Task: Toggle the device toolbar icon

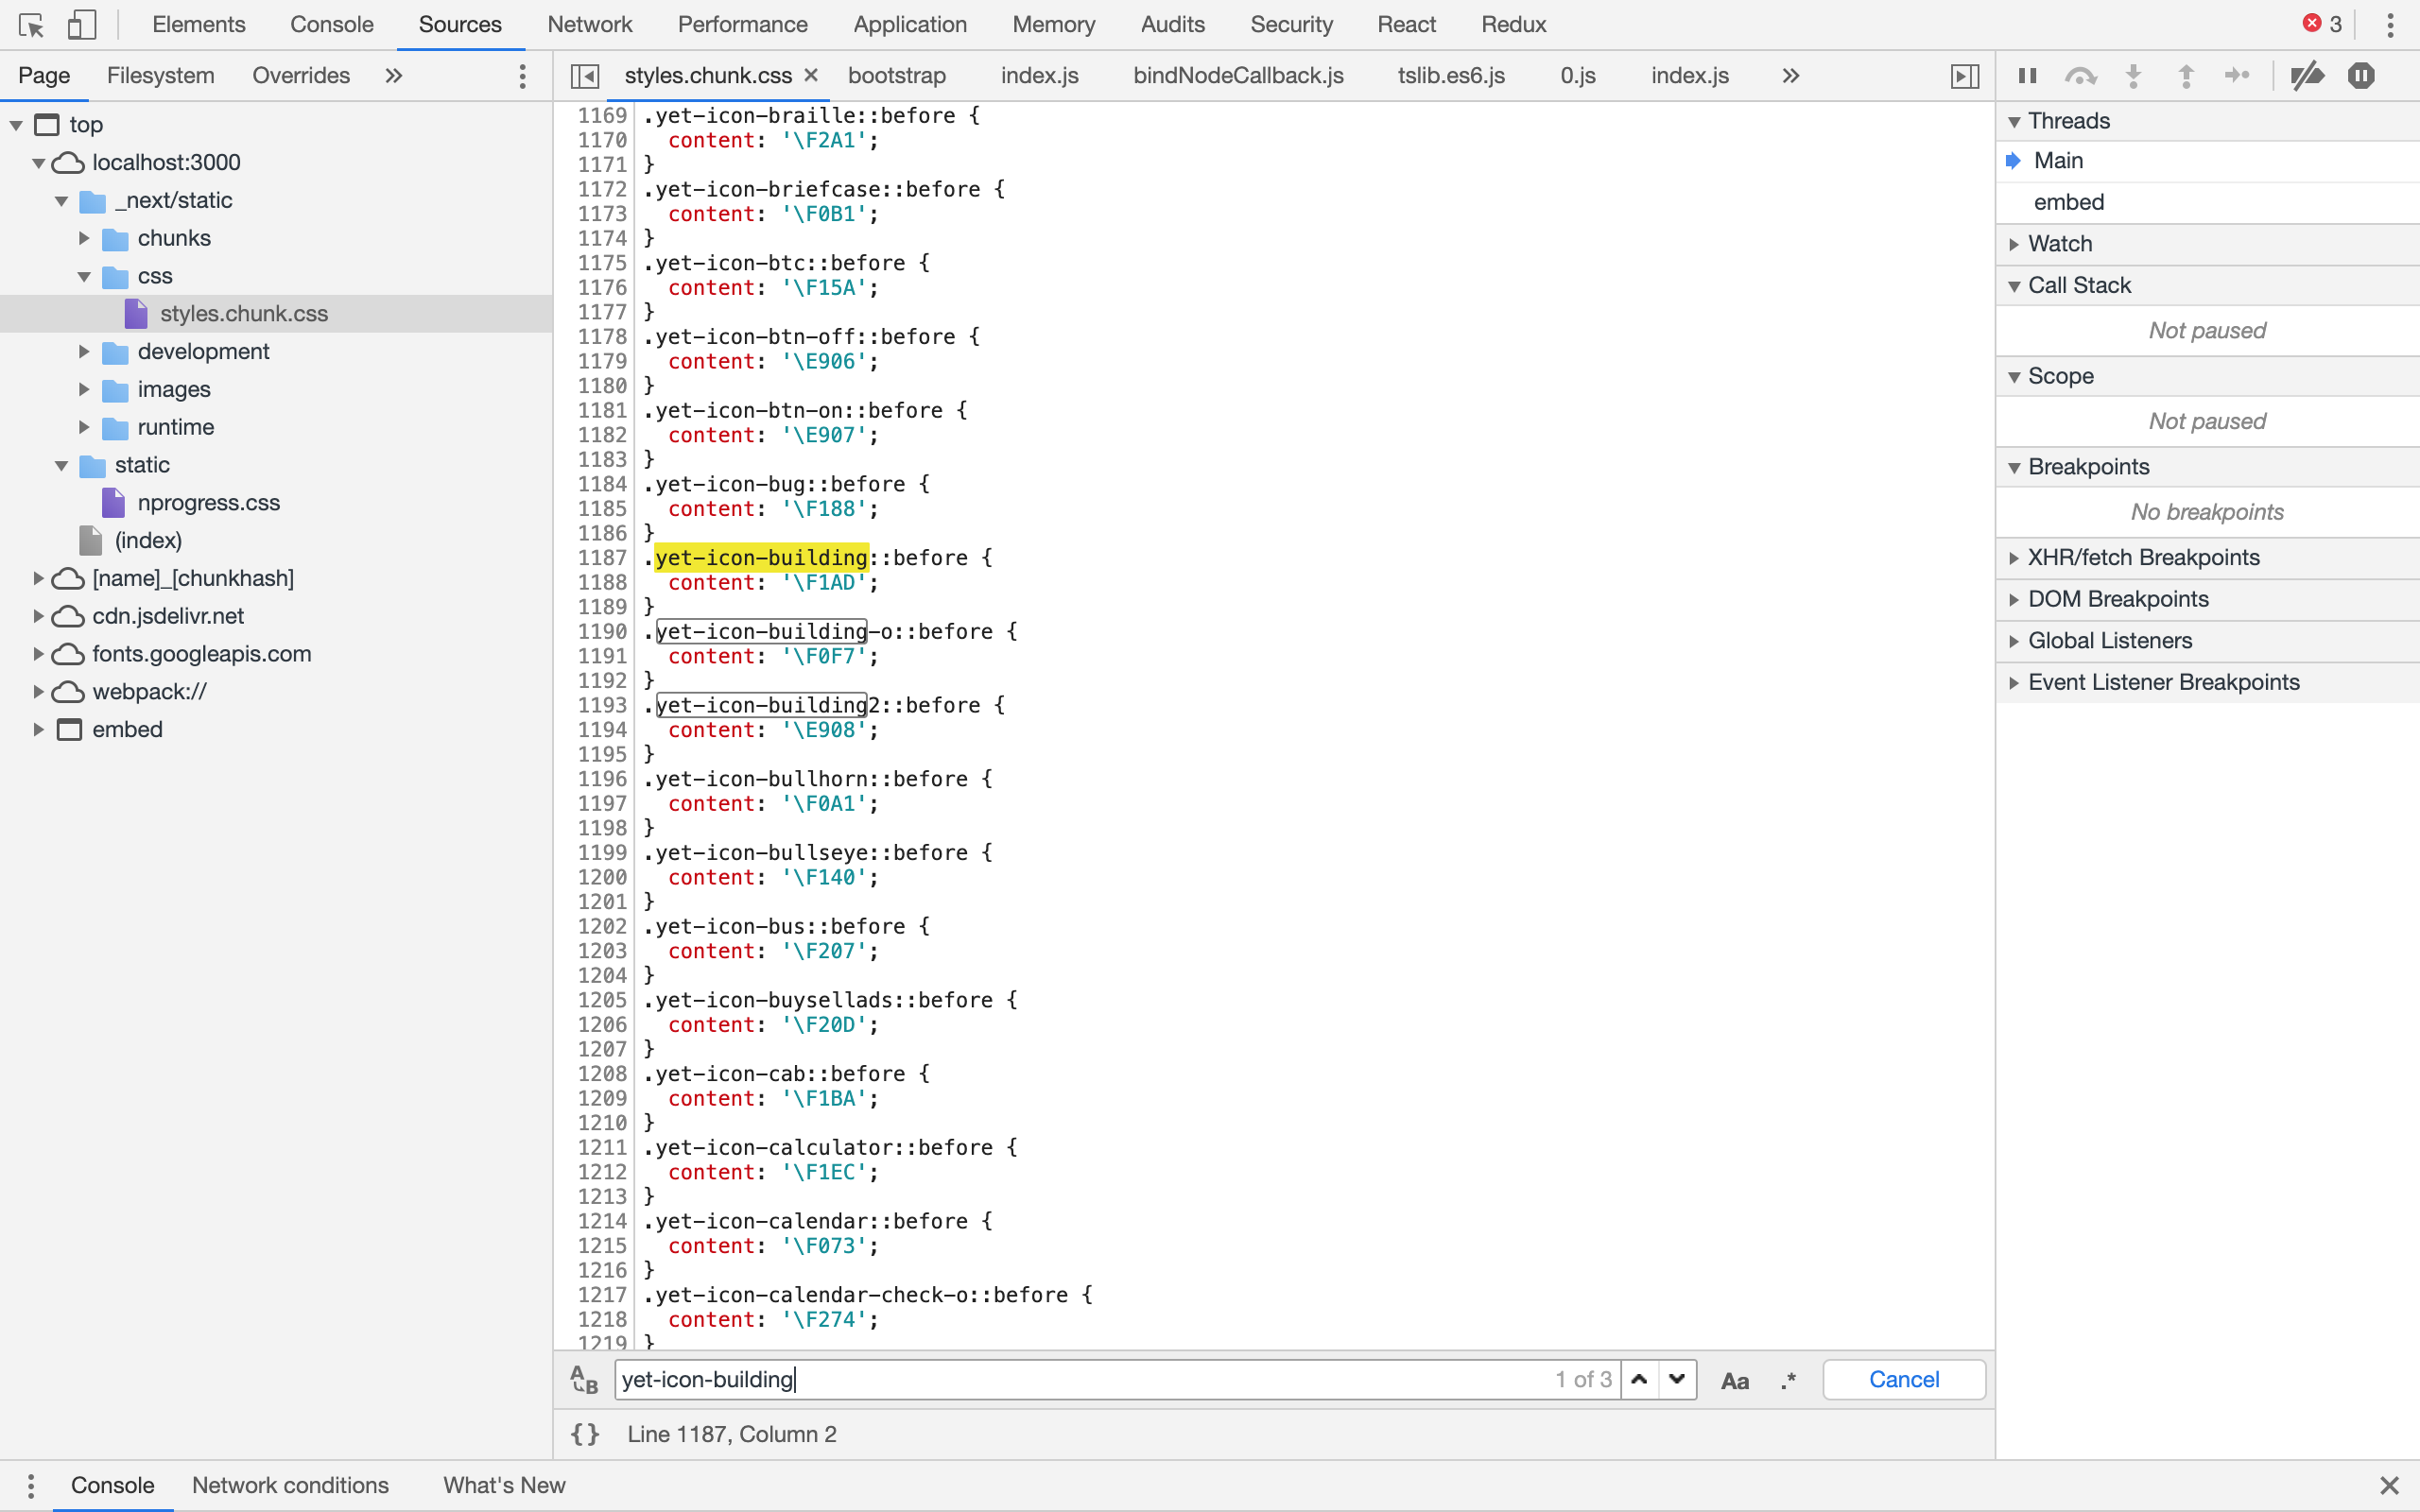Action: point(82,24)
